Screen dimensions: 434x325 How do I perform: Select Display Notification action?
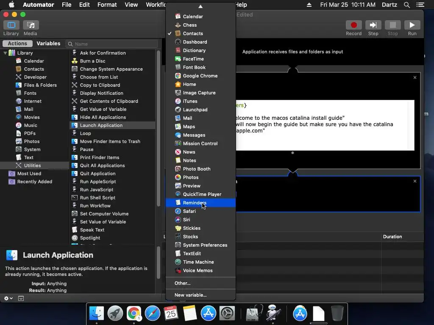click(101, 93)
